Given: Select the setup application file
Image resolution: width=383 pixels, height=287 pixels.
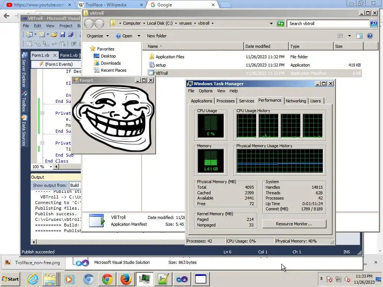Looking at the screenshot, I should [x=254, y=65].
